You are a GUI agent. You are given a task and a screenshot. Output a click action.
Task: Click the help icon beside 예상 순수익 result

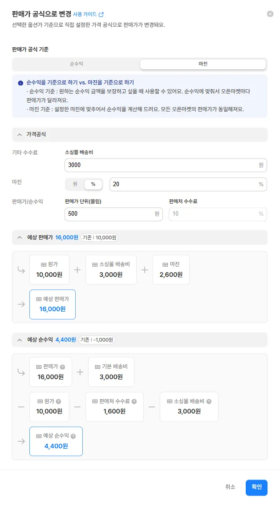pos(73,436)
